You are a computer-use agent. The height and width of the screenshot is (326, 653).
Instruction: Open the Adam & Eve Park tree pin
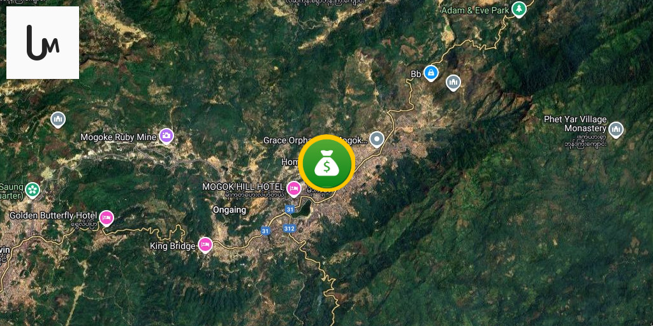(519, 9)
